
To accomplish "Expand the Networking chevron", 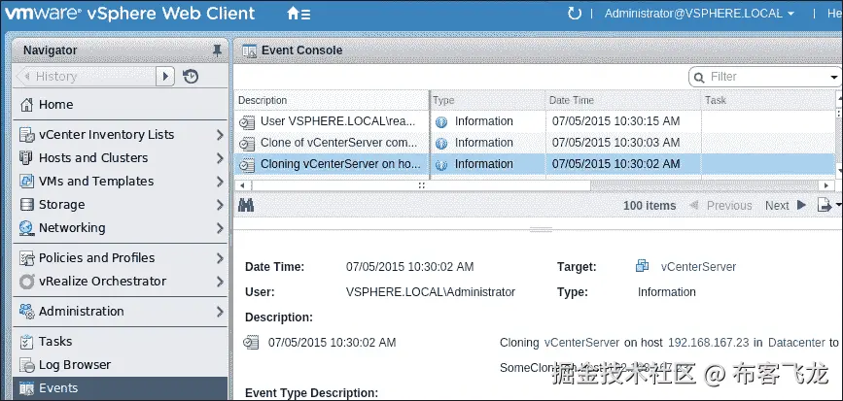I will (220, 228).
